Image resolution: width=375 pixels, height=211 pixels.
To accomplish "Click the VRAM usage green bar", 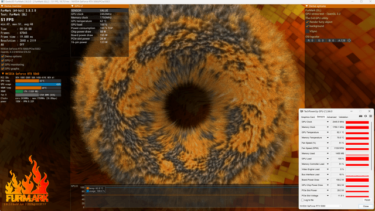I will coord(19,91).
